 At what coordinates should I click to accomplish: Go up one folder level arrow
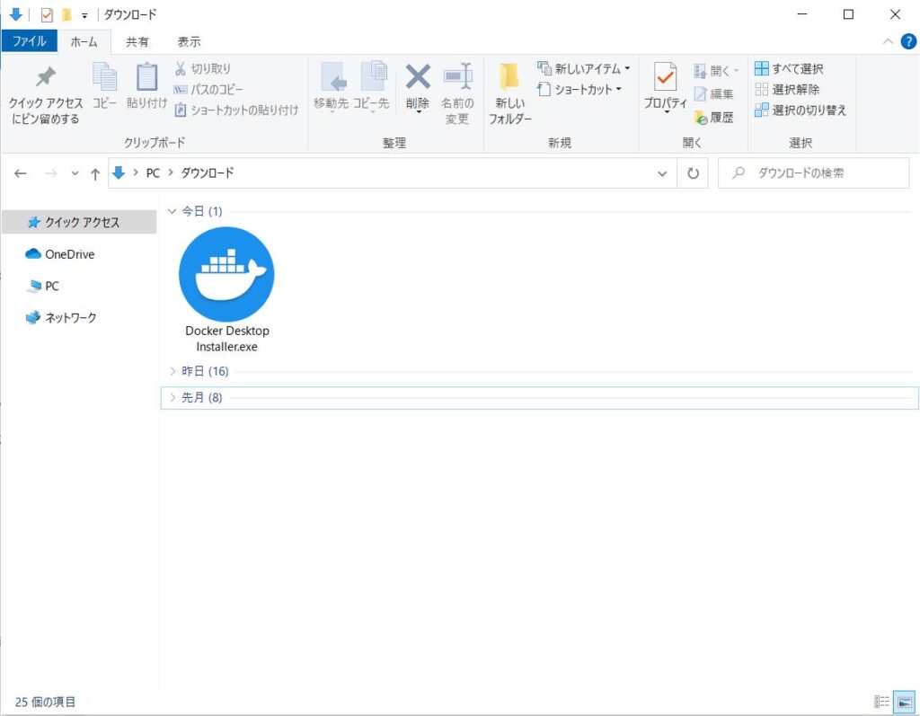pyautogui.click(x=95, y=173)
